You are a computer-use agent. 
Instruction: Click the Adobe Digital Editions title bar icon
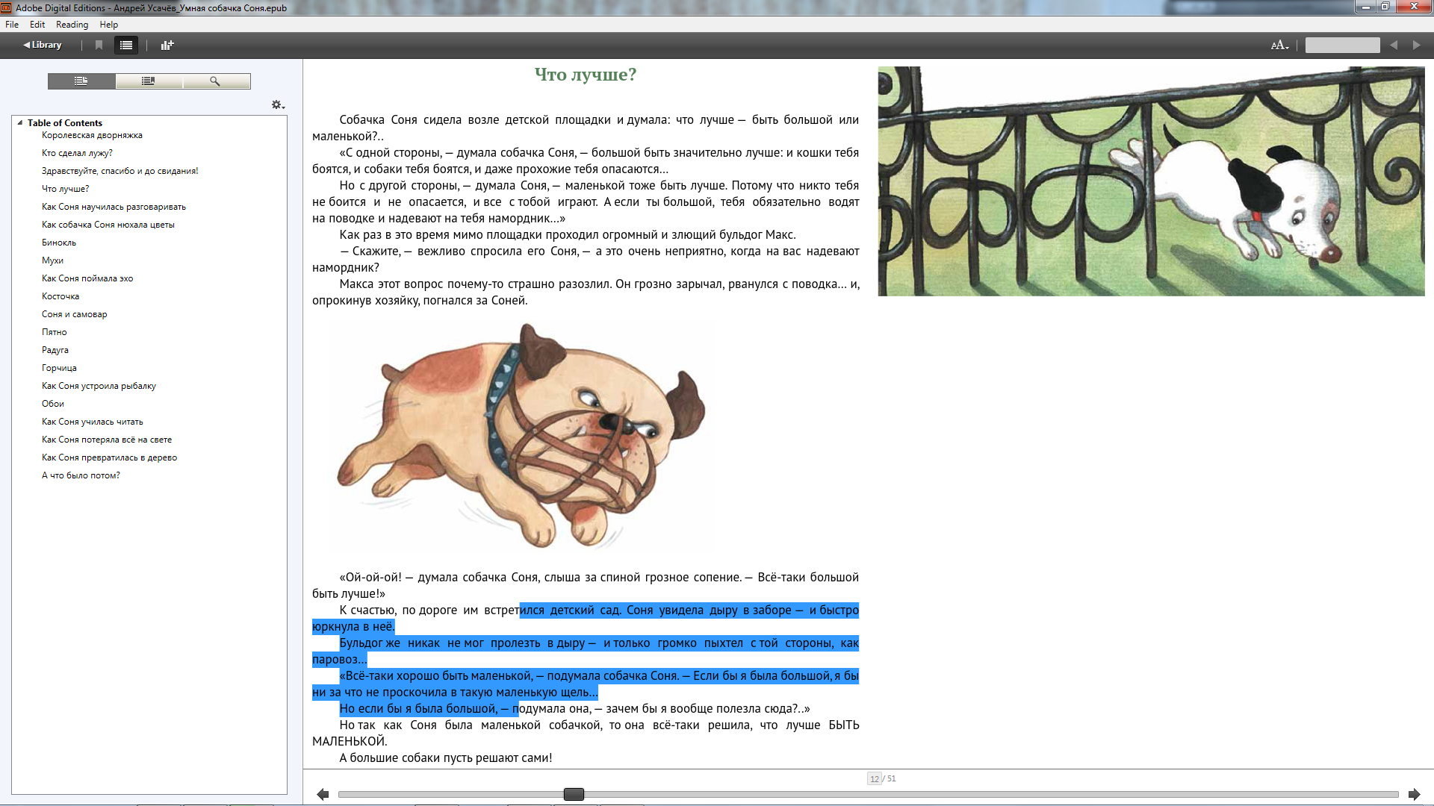point(7,7)
